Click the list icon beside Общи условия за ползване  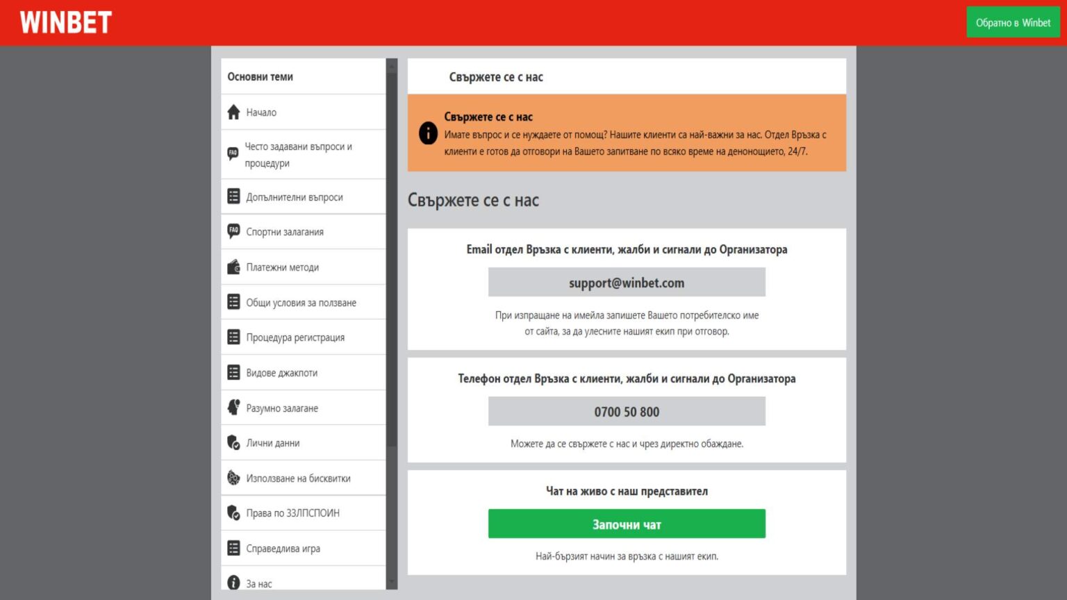point(233,302)
